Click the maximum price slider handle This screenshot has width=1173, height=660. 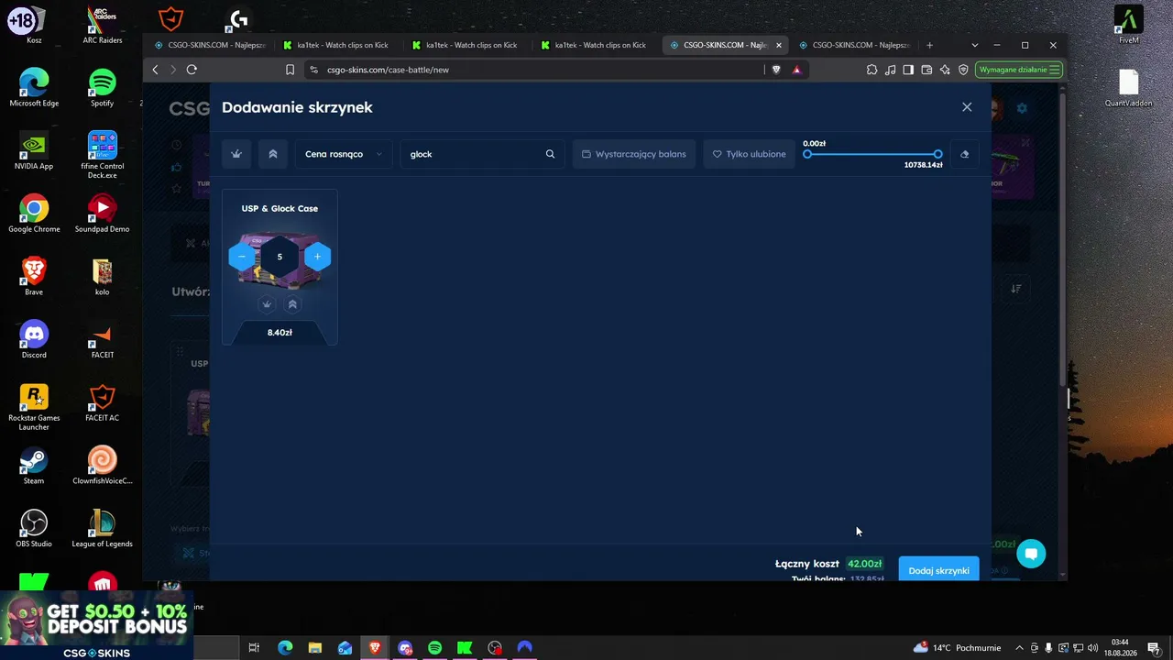coord(937,154)
